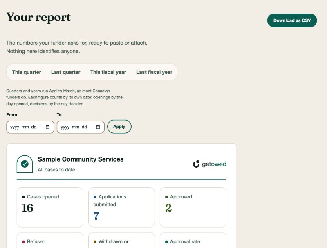The height and width of the screenshot is (248, 327).
Task: Click the Sample Community Services heading
Action: point(81,159)
